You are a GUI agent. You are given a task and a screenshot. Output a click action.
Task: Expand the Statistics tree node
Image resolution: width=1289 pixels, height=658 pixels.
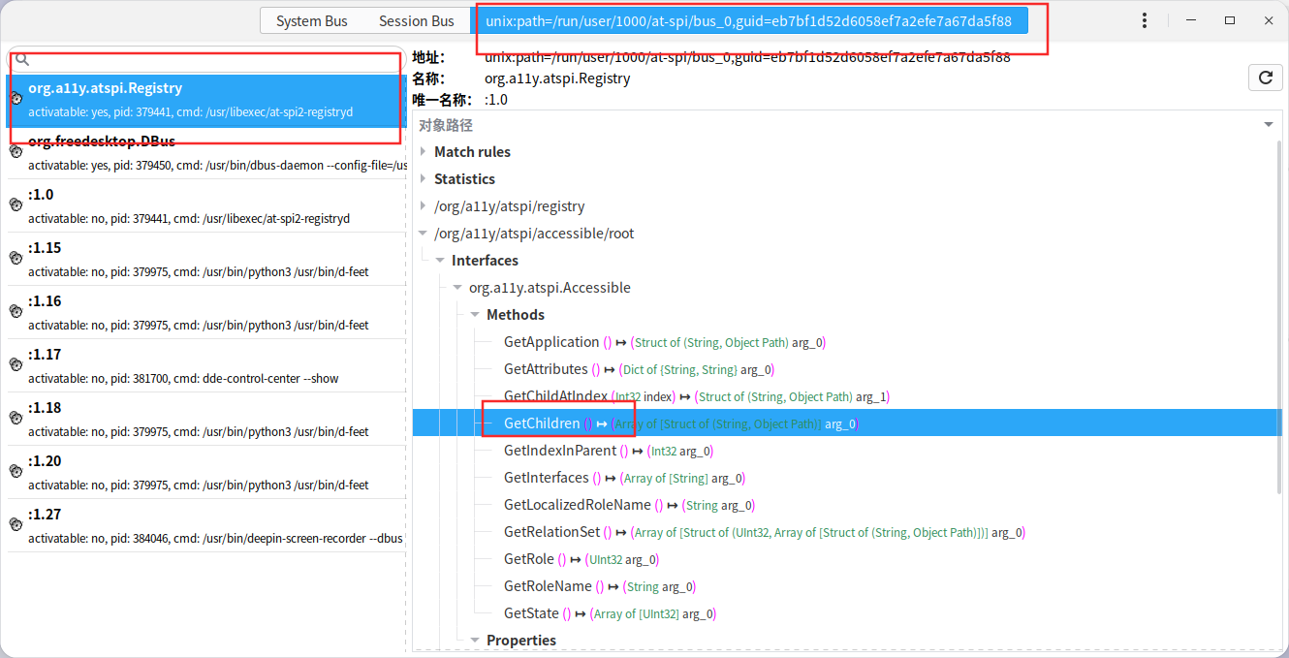tap(423, 179)
